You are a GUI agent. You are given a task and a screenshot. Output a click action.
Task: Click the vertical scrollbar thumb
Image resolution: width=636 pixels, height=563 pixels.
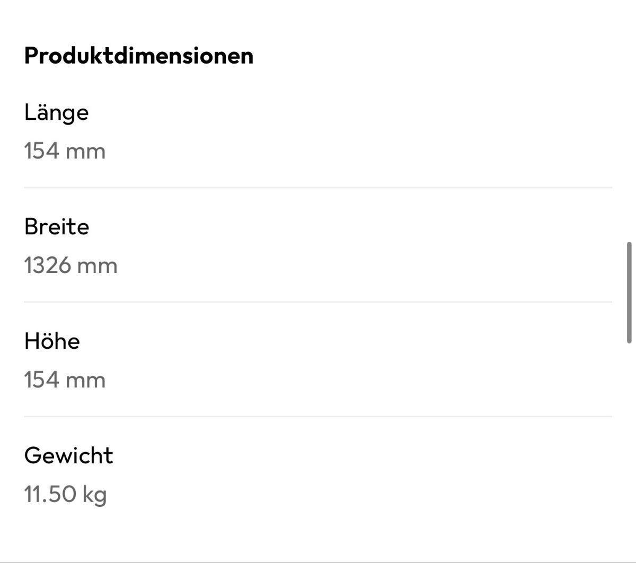(629, 293)
